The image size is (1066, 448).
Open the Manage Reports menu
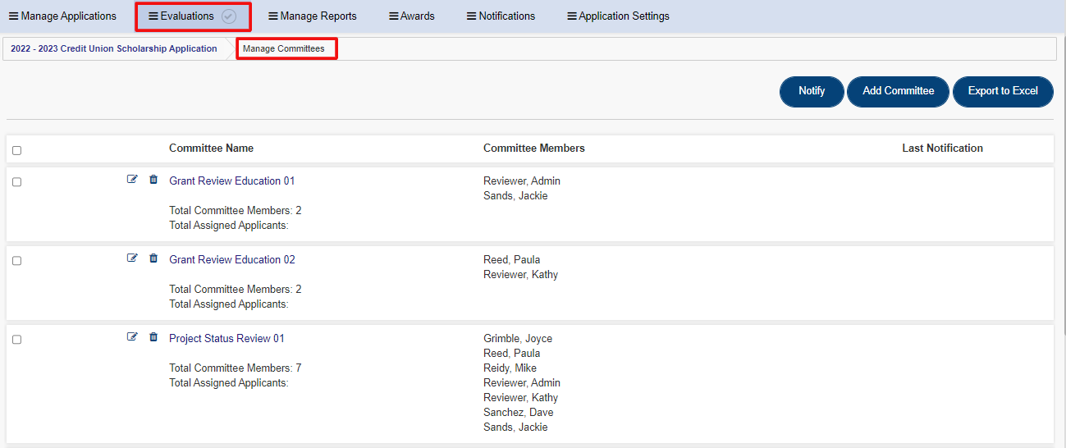pos(312,16)
